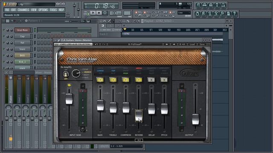273x153 pixels.
Task: Click the Save project toolbar icon
Action: 203,14
